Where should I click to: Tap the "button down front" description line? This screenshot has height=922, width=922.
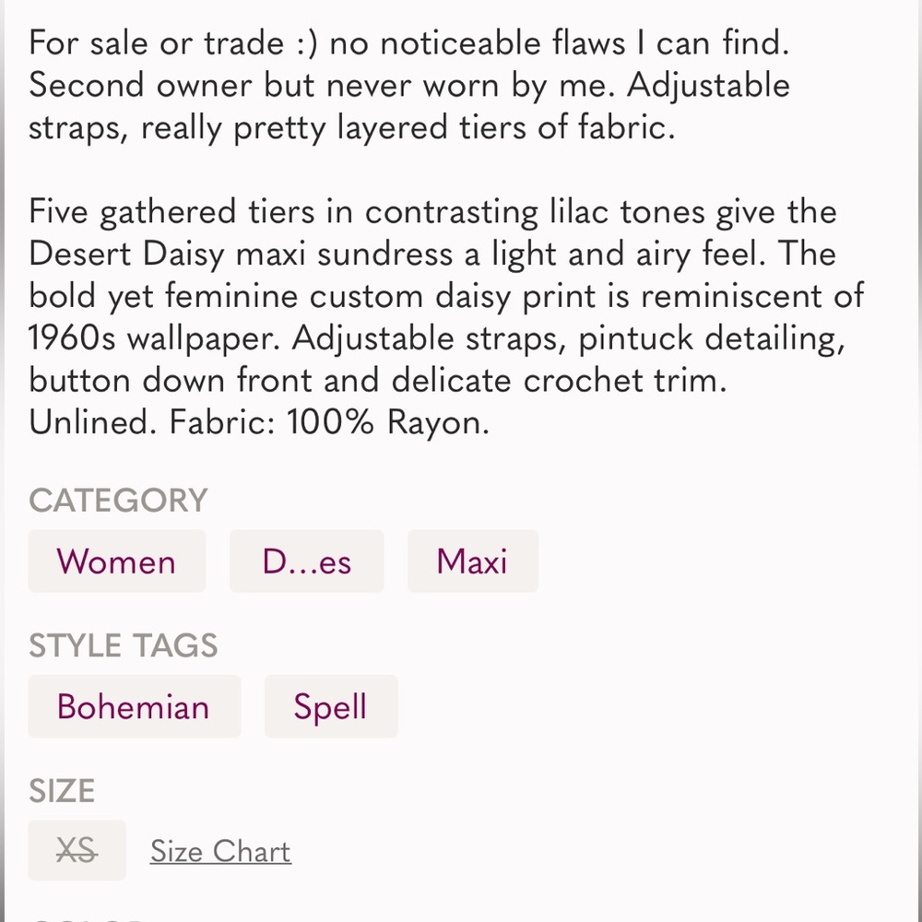378,381
